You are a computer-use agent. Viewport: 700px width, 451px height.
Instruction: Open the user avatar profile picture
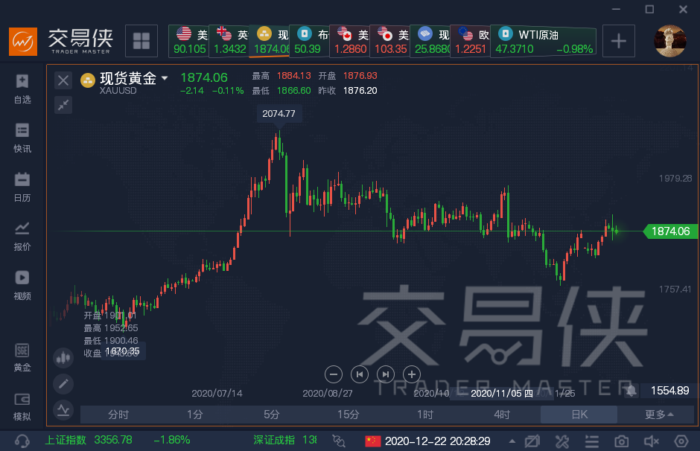coord(669,41)
